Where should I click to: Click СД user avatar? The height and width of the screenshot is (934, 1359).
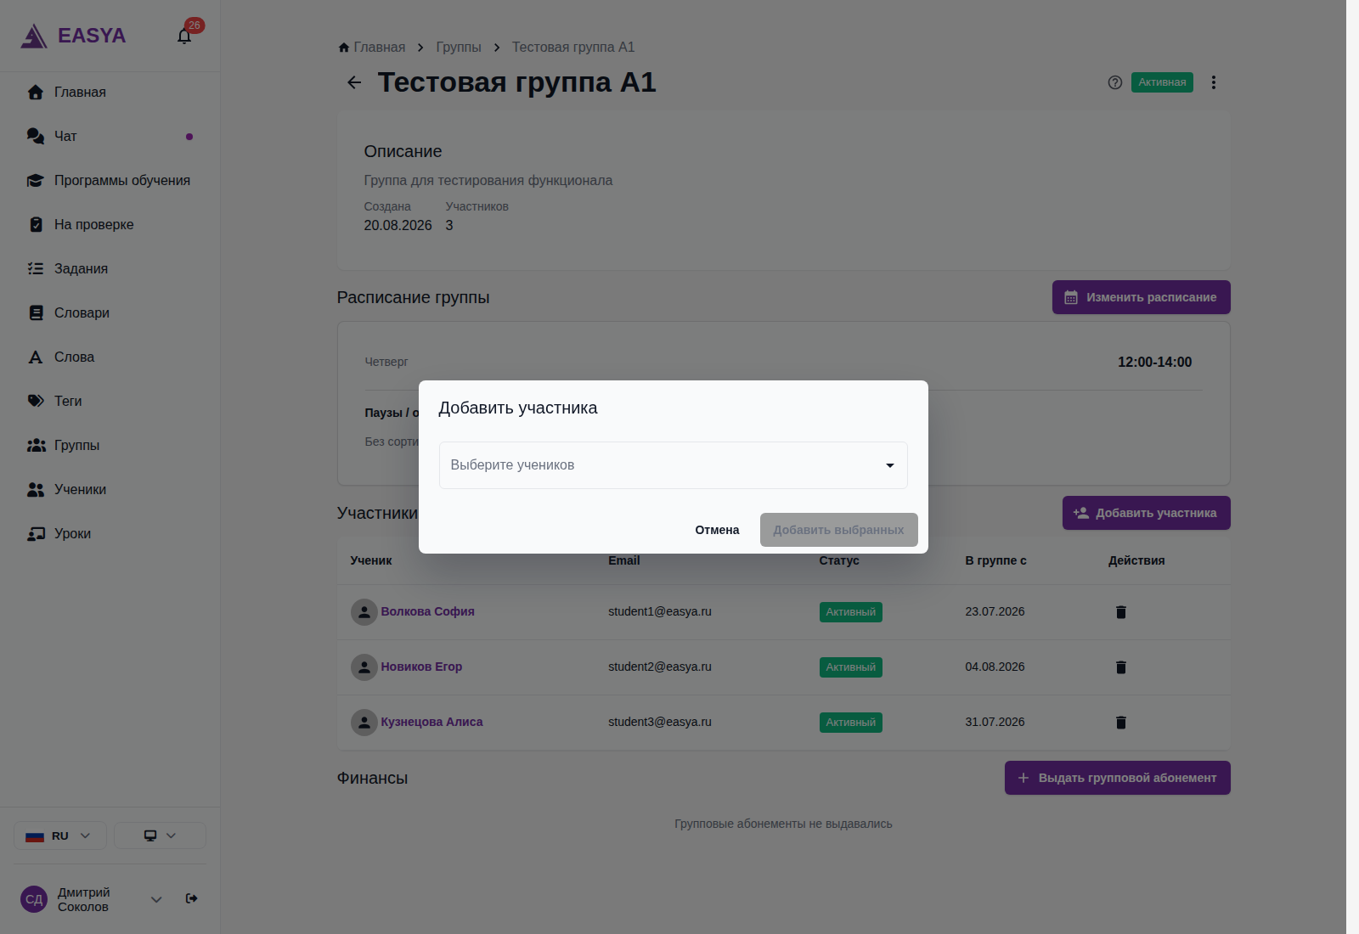click(34, 899)
